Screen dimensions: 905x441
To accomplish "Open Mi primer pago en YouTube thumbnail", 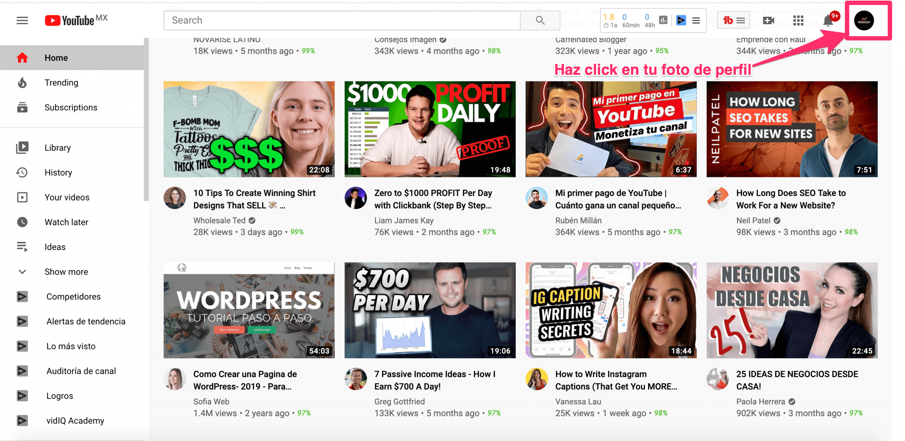I will (x=611, y=129).
